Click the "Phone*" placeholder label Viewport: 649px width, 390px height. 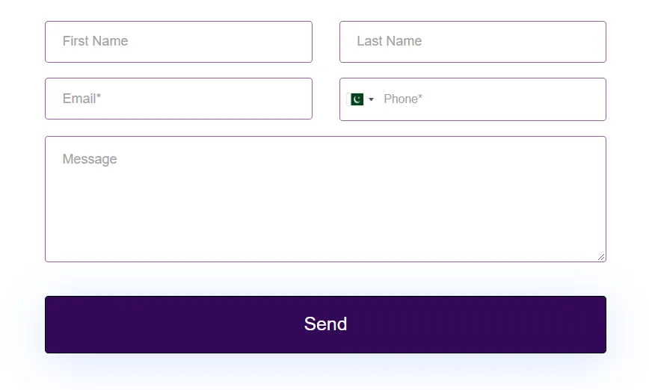[403, 99]
